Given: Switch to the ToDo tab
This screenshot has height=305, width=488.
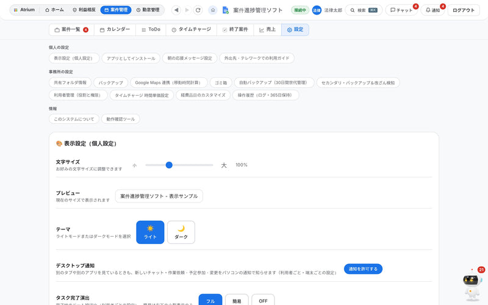Looking at the screenshot, I should (x=151, y=29).
